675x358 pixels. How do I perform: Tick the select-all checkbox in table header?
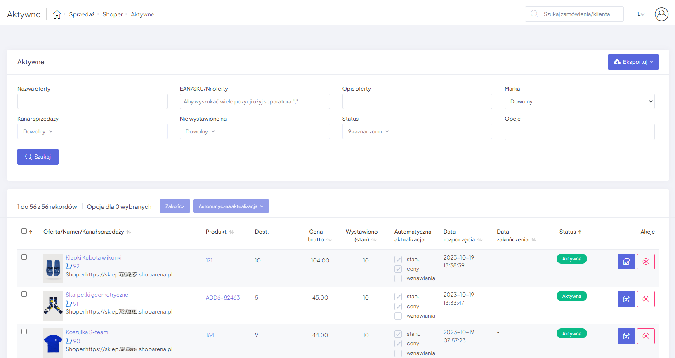[x=24, y=231]
